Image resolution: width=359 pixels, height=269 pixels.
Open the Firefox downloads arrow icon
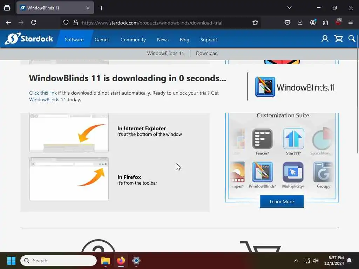(x=300, y=22)
